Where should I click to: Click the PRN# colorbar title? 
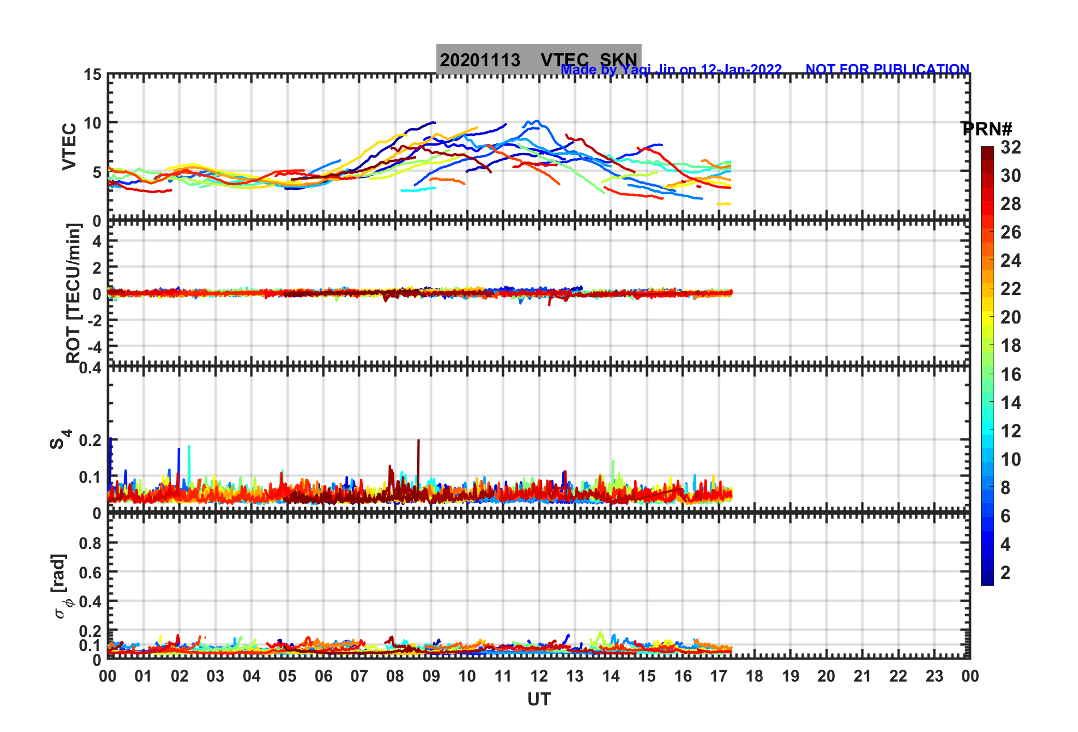point(987,129)
